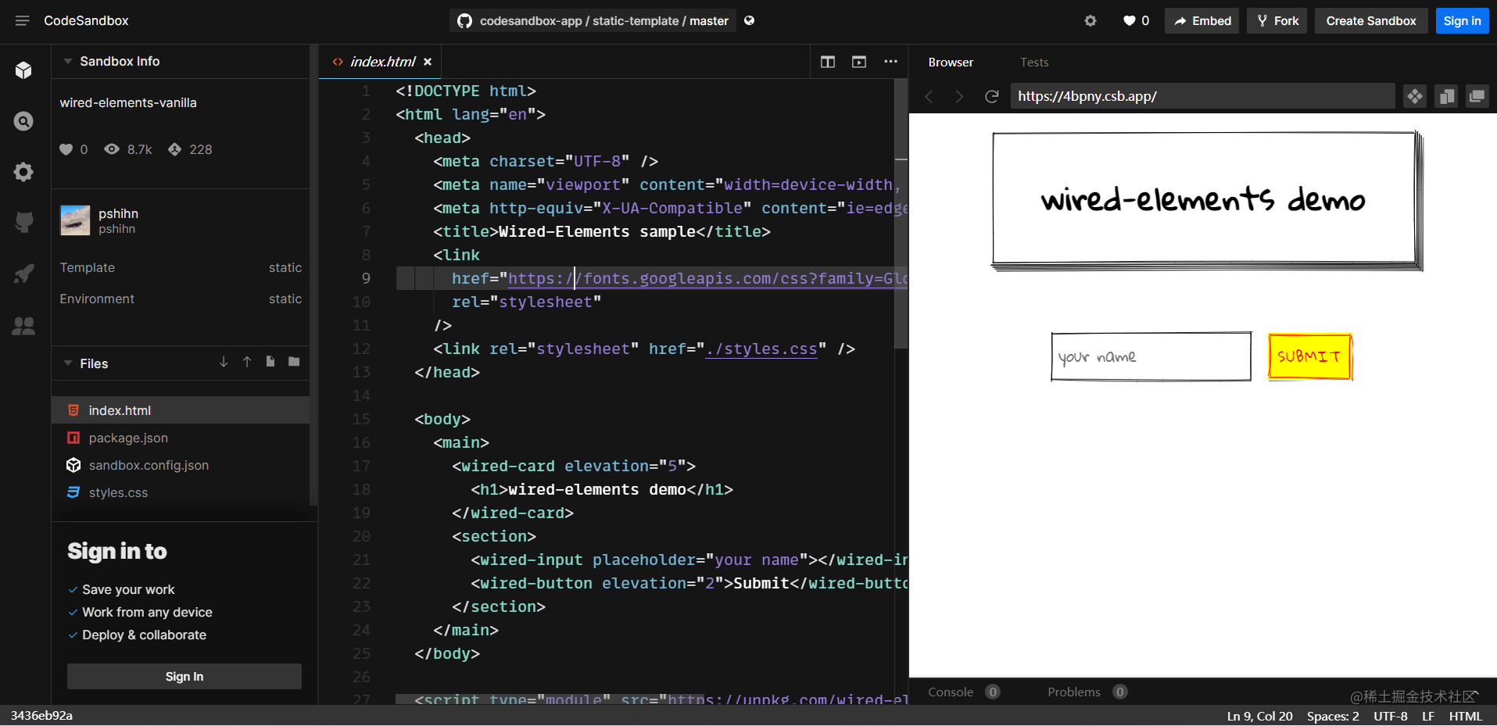Image resolution: width=1497 pixels, height=726 pixels.
Task: Click the preferences gear in the top bar
Action: coord(1091,21)
